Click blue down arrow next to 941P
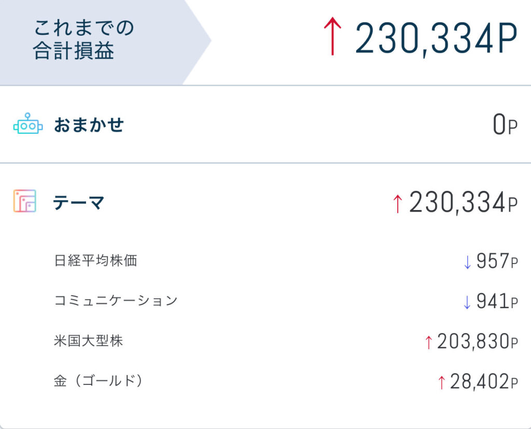 467,302
